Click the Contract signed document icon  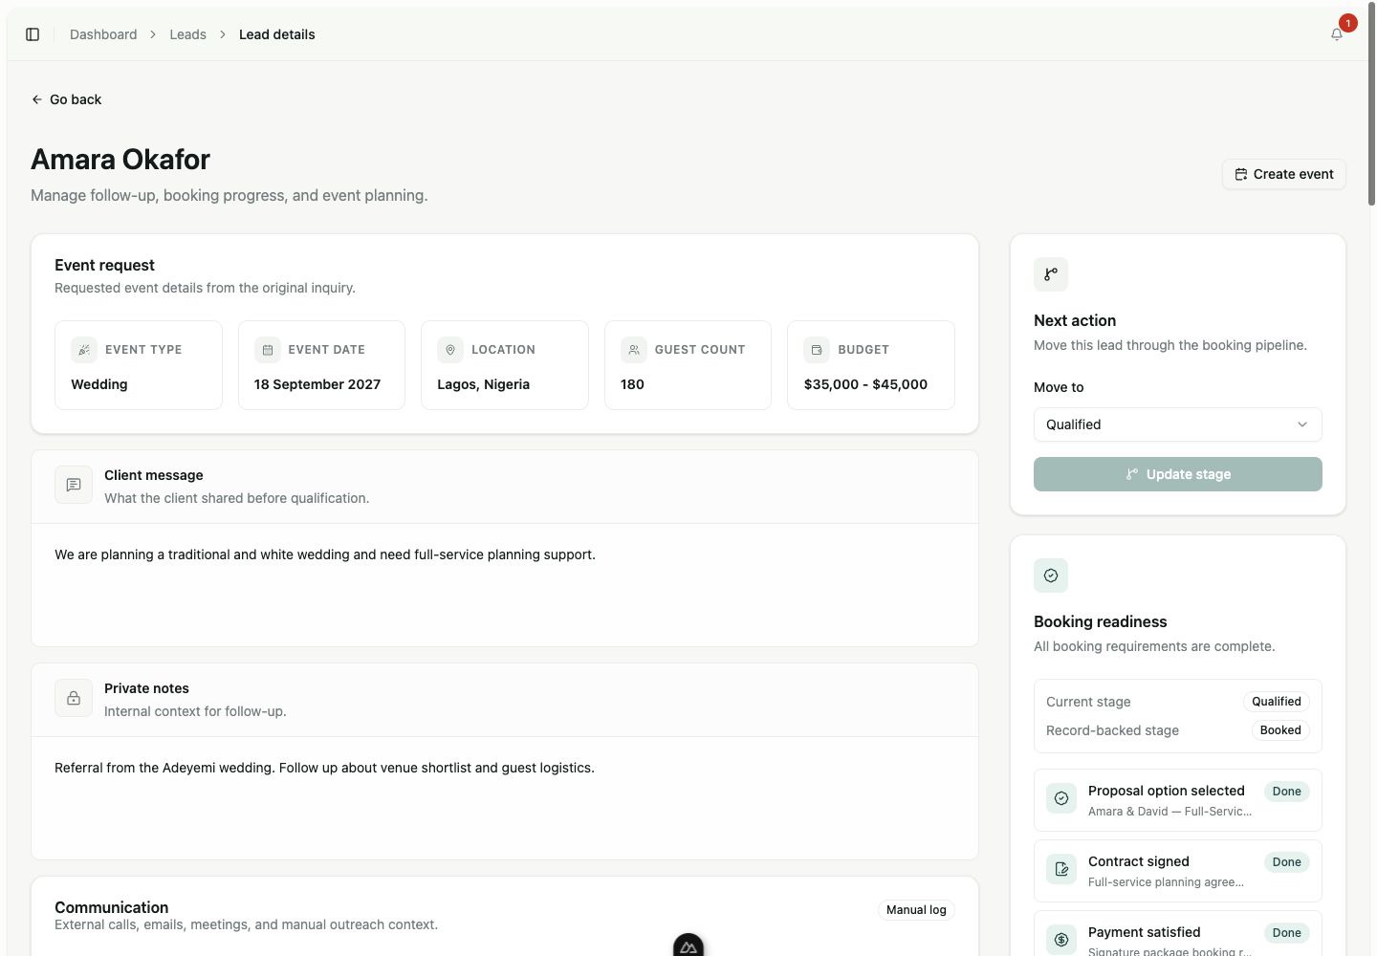(1061, 869)
